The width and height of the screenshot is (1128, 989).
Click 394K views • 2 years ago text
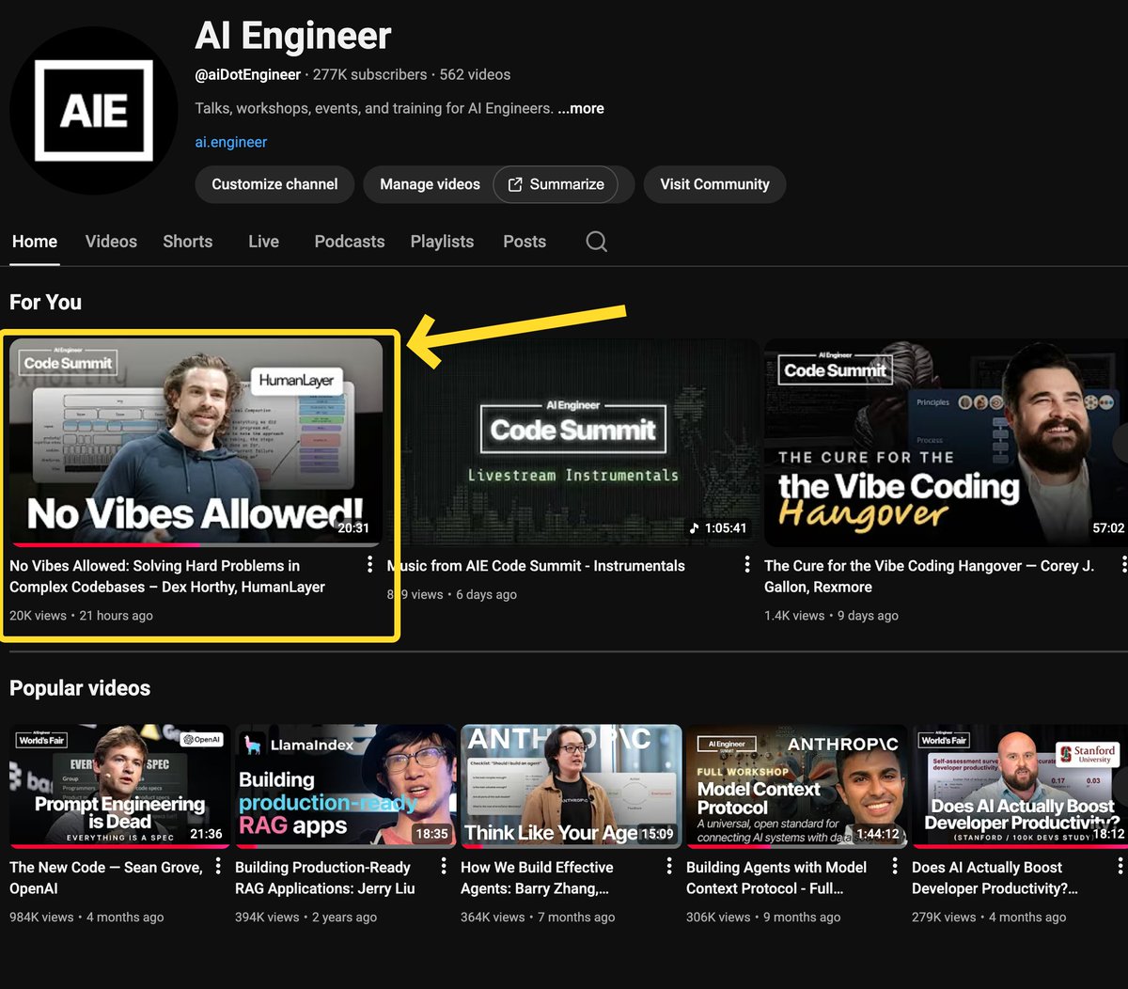pyautogui.click(x=305, y=918)
